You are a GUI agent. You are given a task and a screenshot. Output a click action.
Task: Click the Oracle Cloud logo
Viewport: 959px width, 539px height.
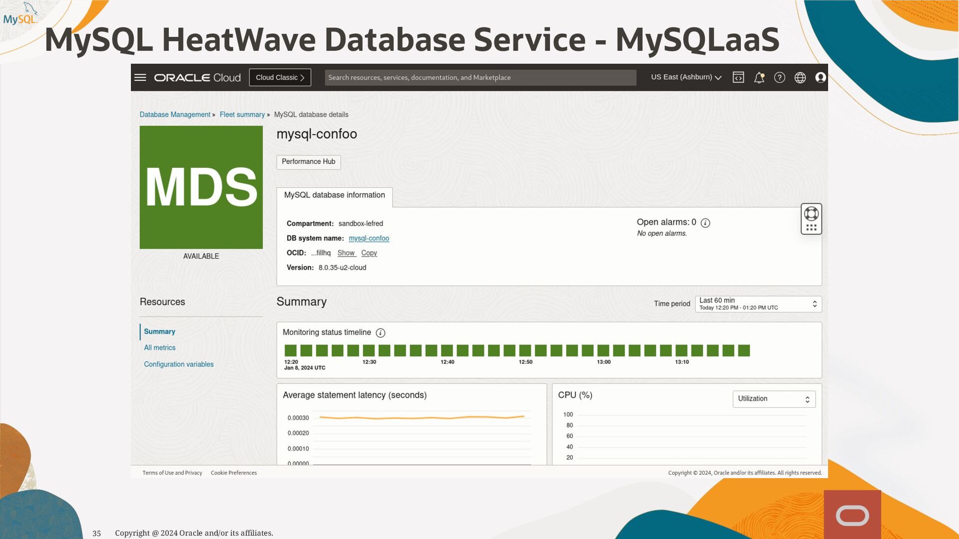tap(197, 77)
